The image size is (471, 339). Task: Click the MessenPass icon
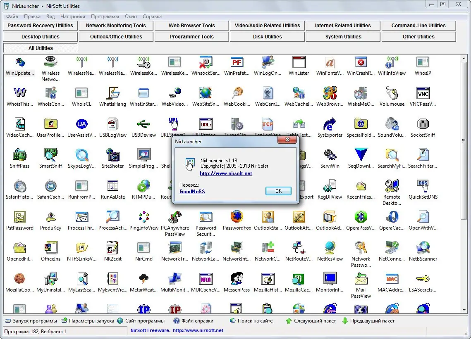coord(237,278)
